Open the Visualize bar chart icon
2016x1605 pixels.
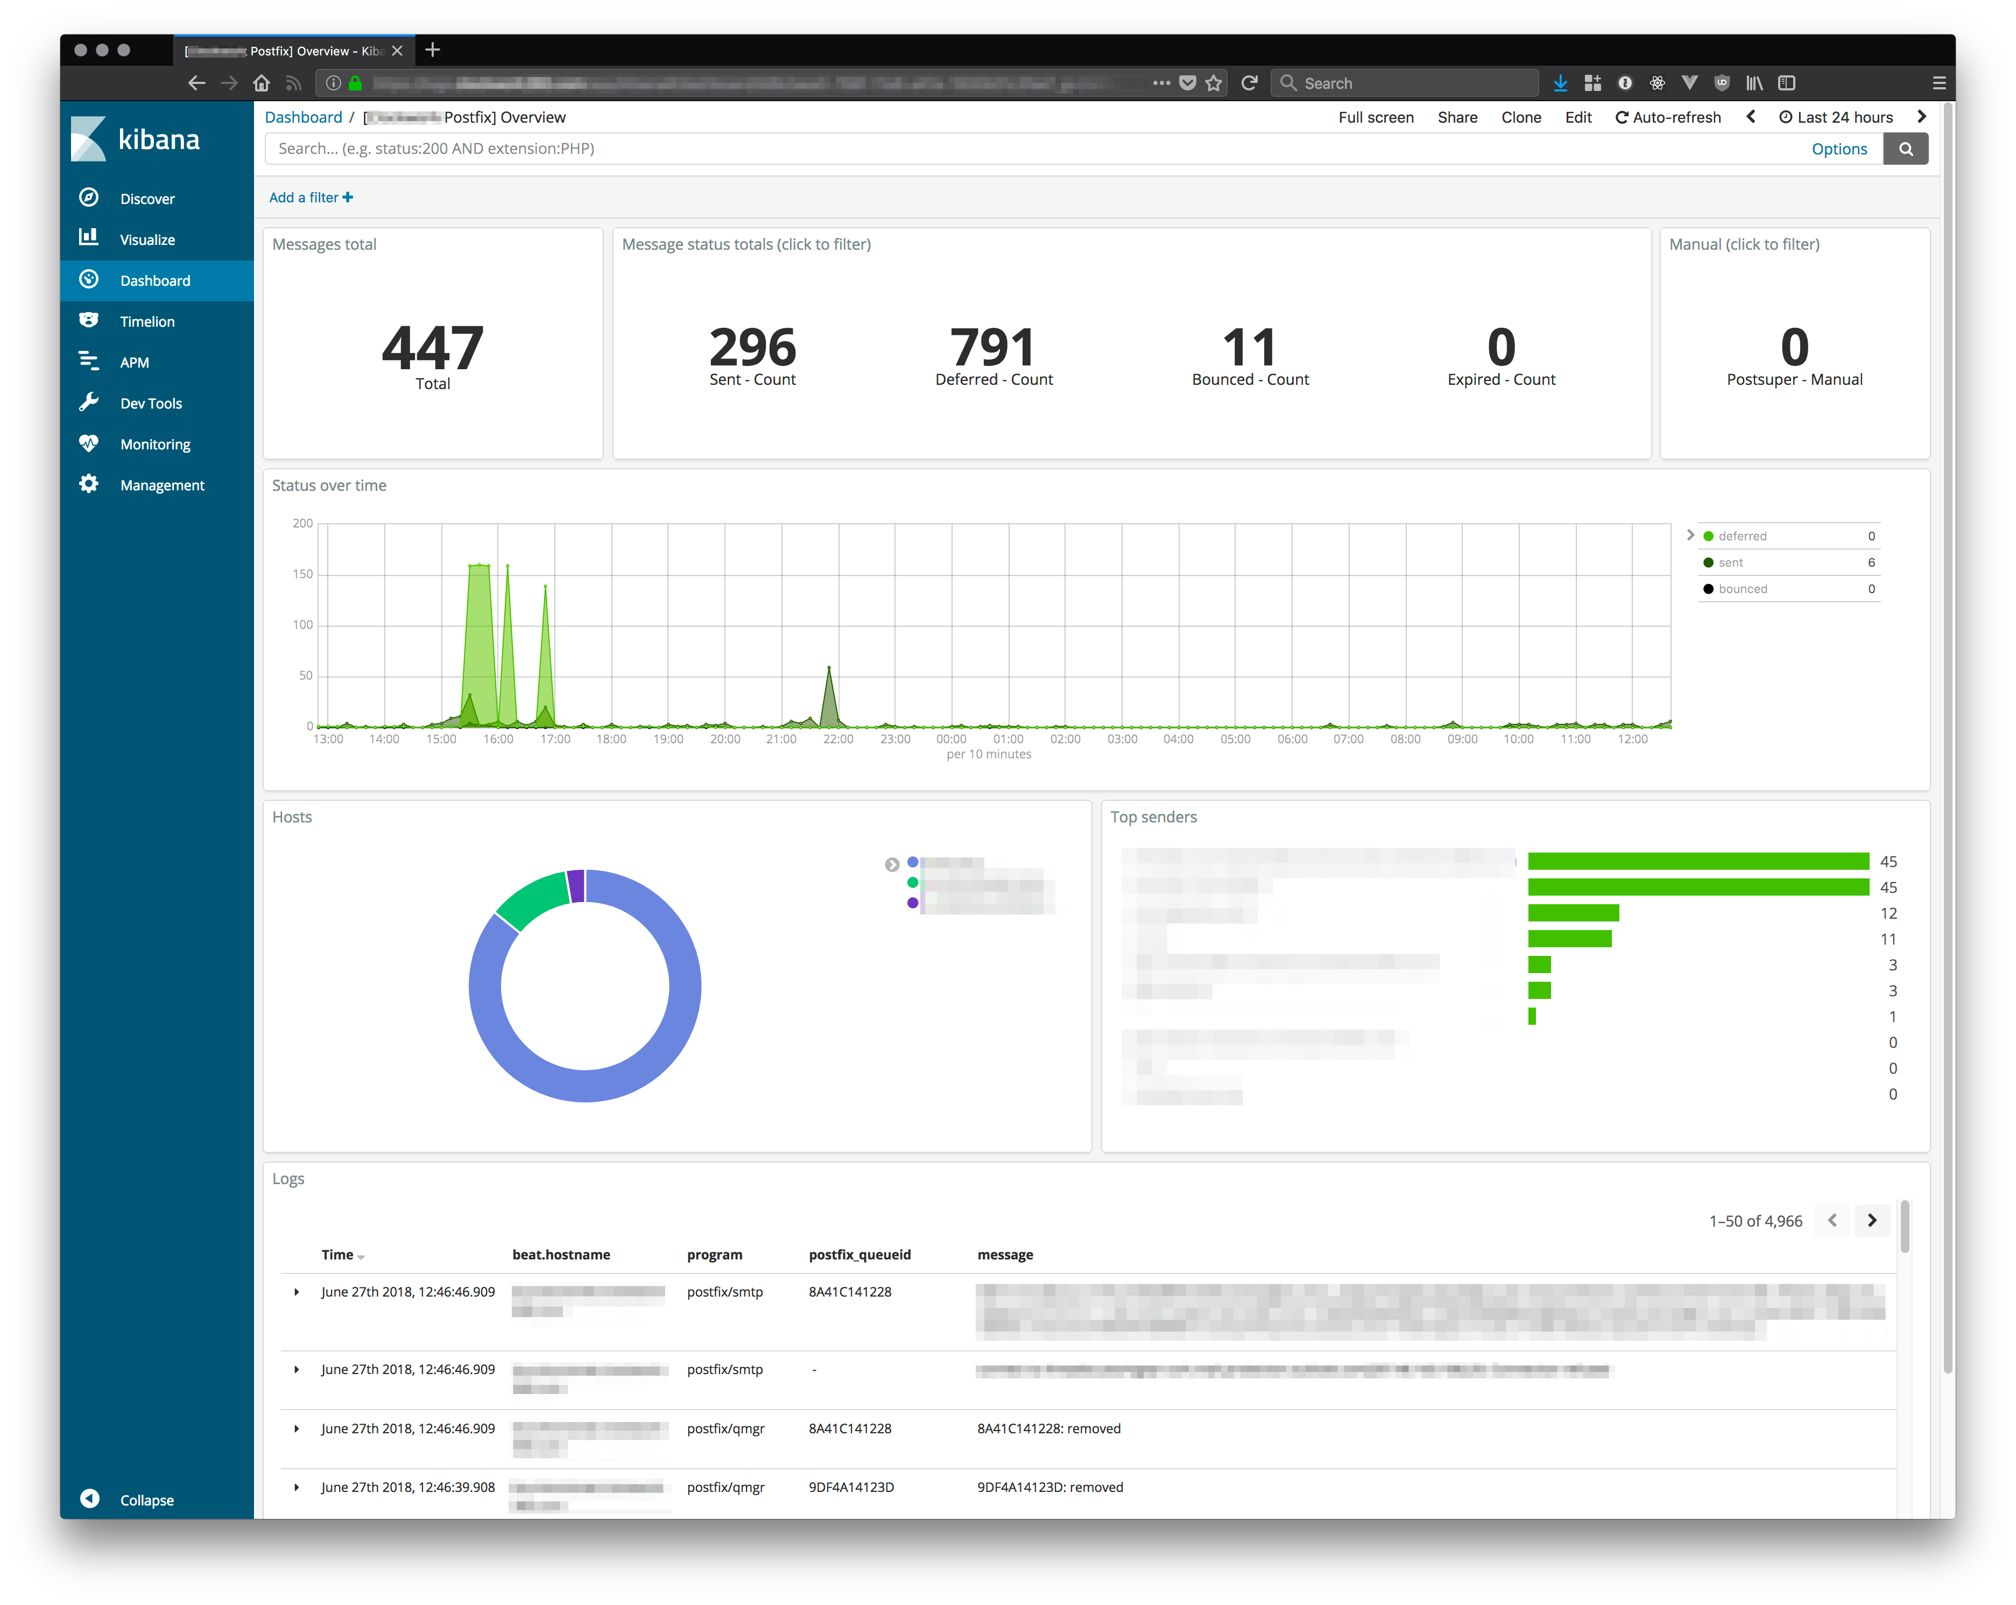click(x=89, y=237)
